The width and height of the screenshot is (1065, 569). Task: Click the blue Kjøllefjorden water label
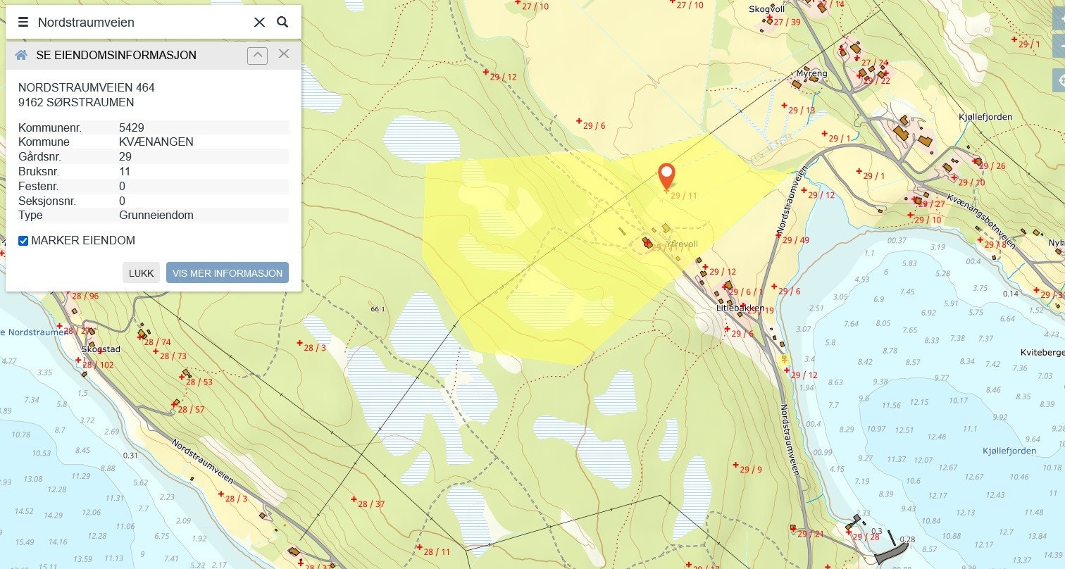click(x=1009, y=451)
